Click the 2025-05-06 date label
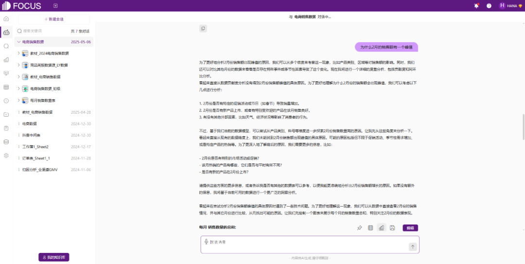 [x=81, y=42]
